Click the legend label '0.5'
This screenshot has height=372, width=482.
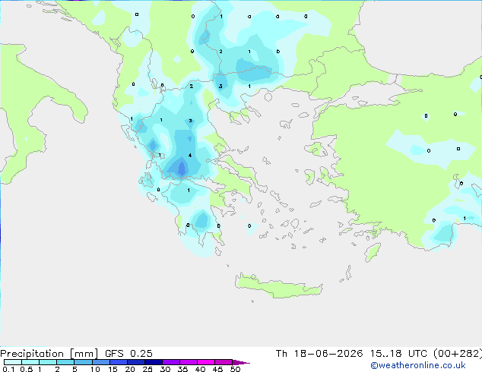[26, 369]
